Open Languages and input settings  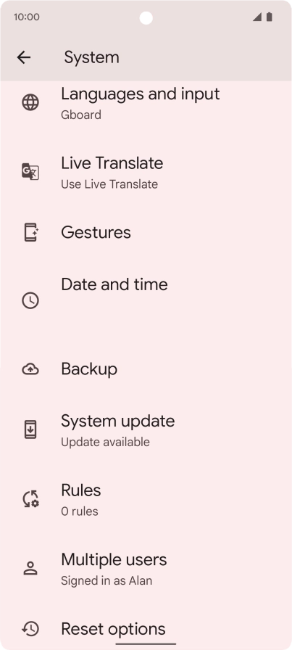(x=146, y=102)
